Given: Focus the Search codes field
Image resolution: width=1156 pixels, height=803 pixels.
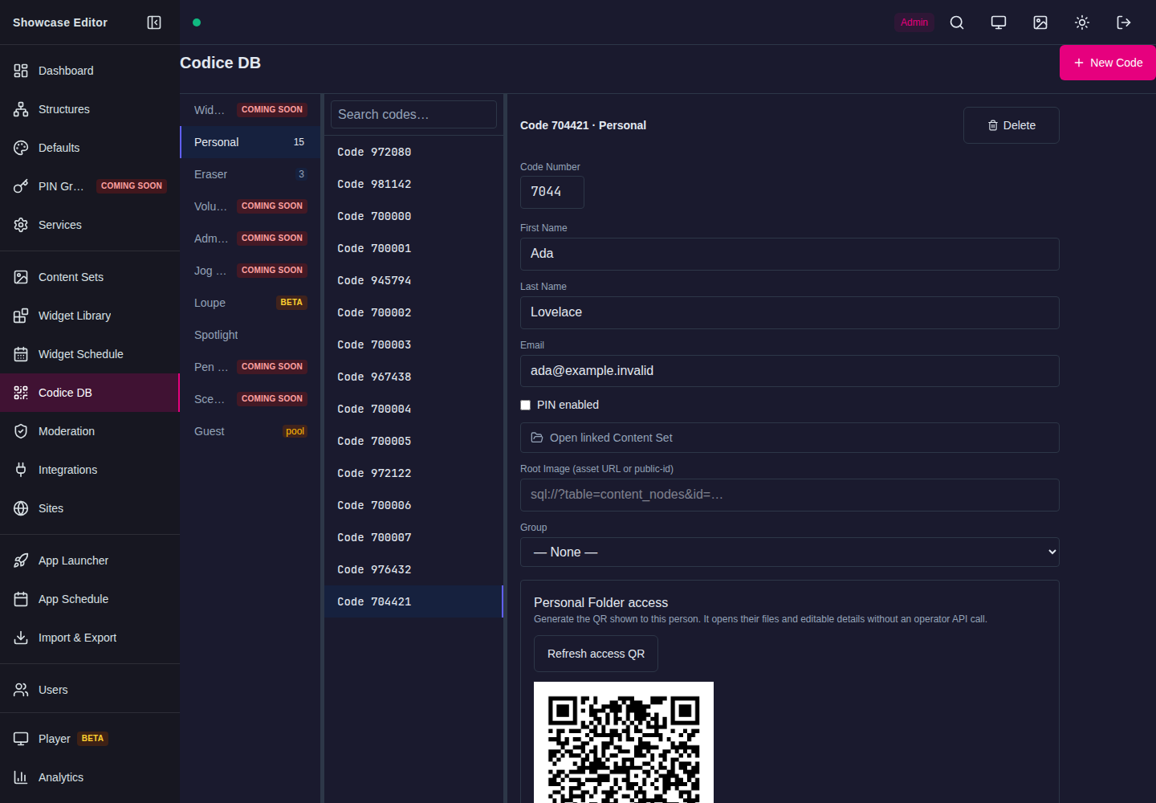Looking at the screenshot, I should [x=413, y=114].
